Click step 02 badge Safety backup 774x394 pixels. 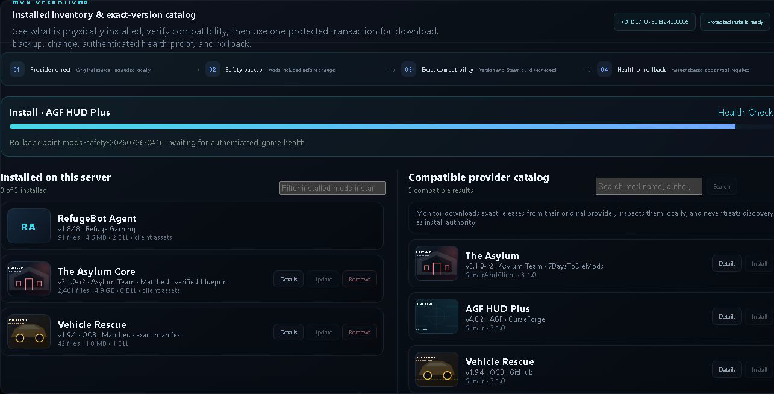213,69
